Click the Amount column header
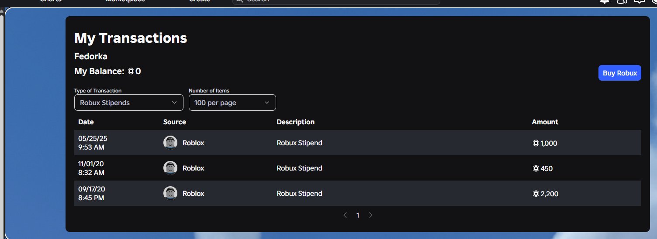657x239 pixels. click(545, 122)
